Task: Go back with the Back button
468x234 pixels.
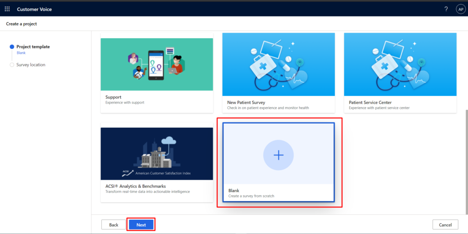Action: [113, 225]
